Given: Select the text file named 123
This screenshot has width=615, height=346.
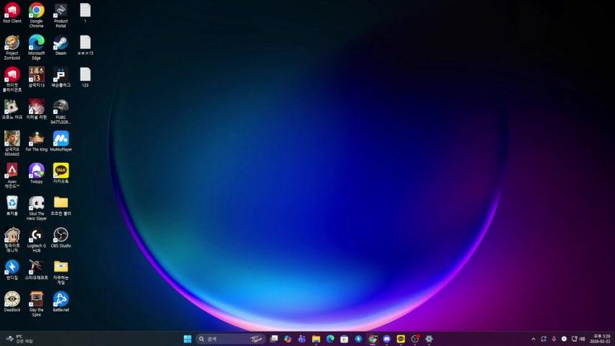Looking at the screenshot, I should pyautogui.click(x=85, y=74).
